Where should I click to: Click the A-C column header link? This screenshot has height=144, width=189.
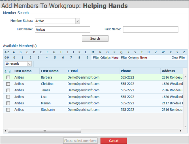tap(7, 71)
